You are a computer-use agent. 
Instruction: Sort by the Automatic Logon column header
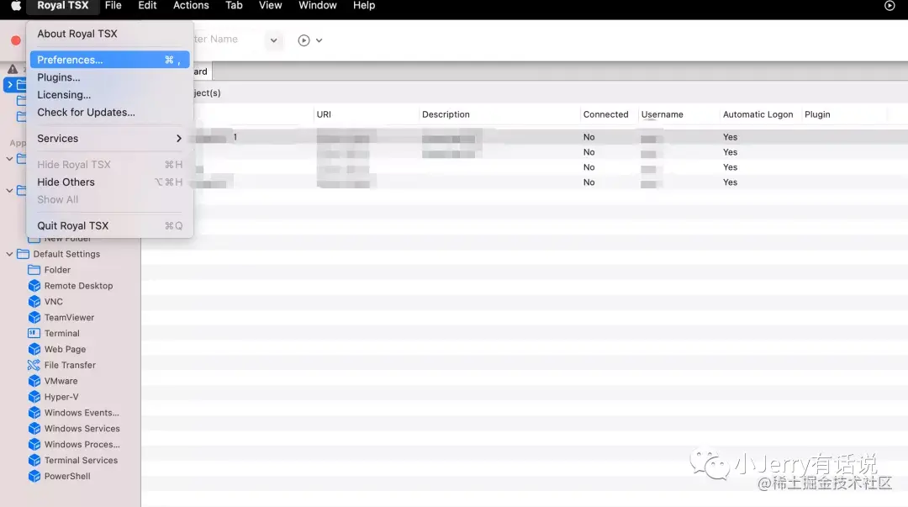(760, 114)
